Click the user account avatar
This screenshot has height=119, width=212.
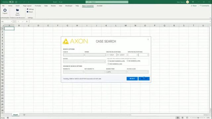[187, 2]
